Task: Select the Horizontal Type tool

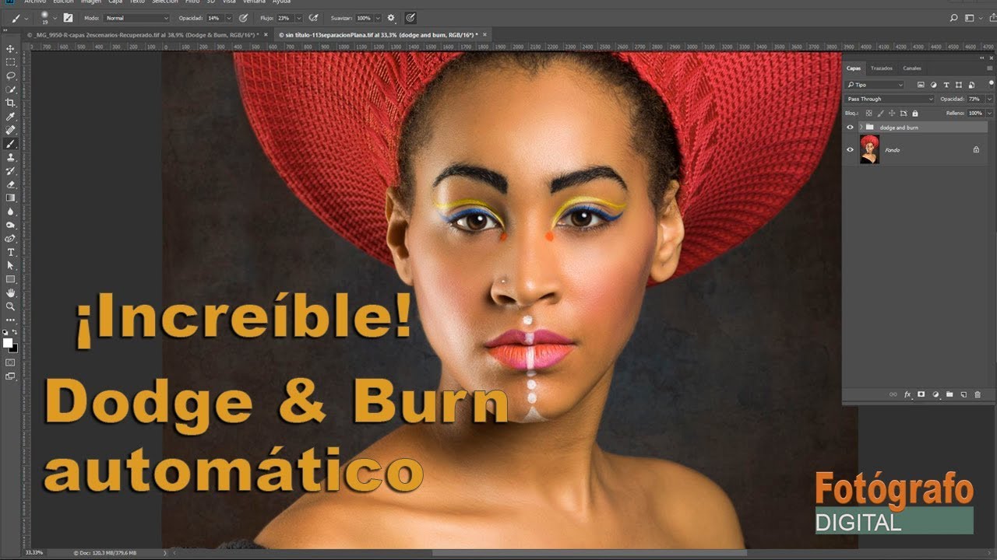Action: [x=11, y=252]
